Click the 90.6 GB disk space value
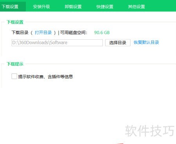Viewport: 176px width, 144px height. (102, 33)
